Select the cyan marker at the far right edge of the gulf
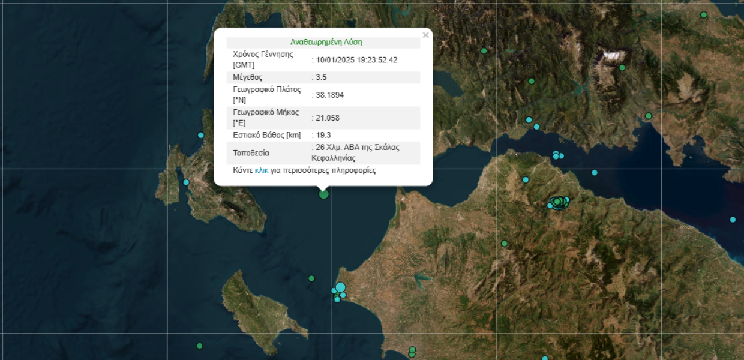 (x=733, y=220)
